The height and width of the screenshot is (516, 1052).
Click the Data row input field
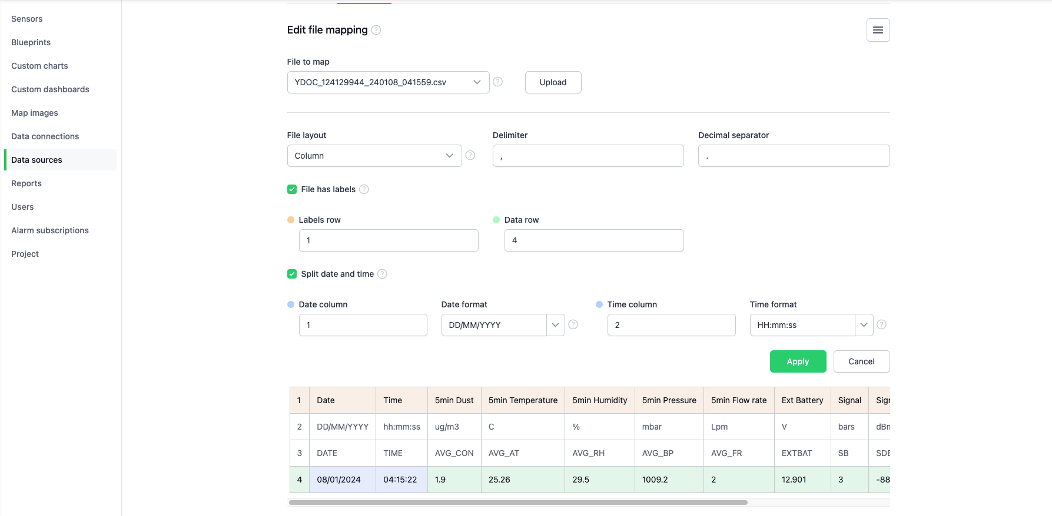pos(594,240)
